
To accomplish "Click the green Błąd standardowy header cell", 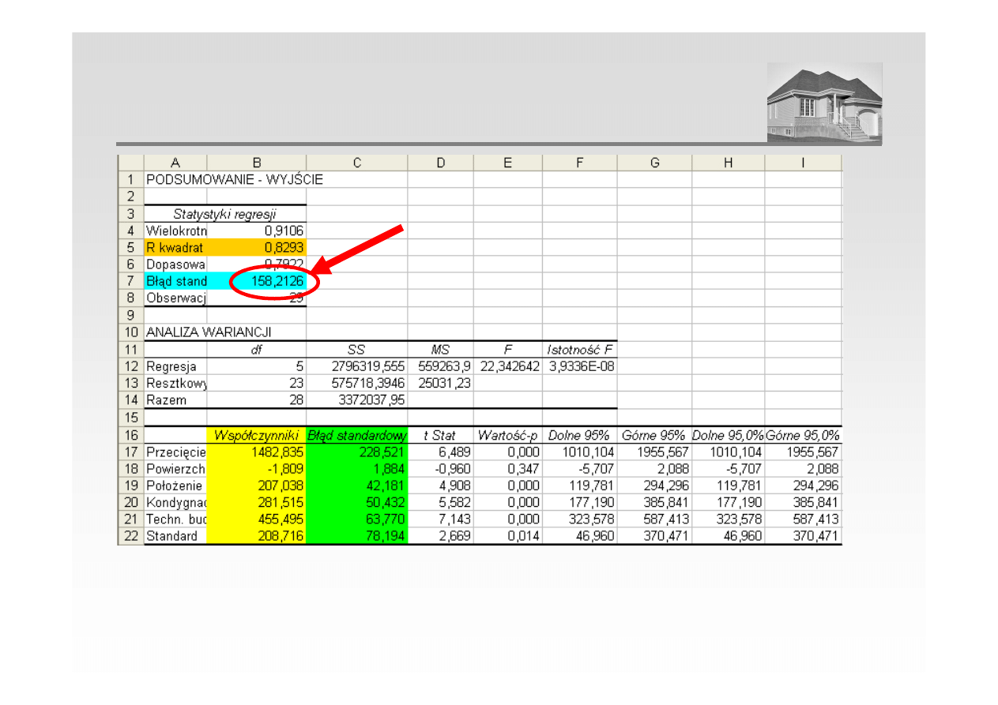I will [356, 435].
